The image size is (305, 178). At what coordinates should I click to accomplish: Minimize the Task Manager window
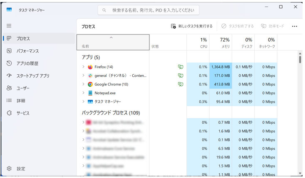pyautogui.click(x=266, y=7)
